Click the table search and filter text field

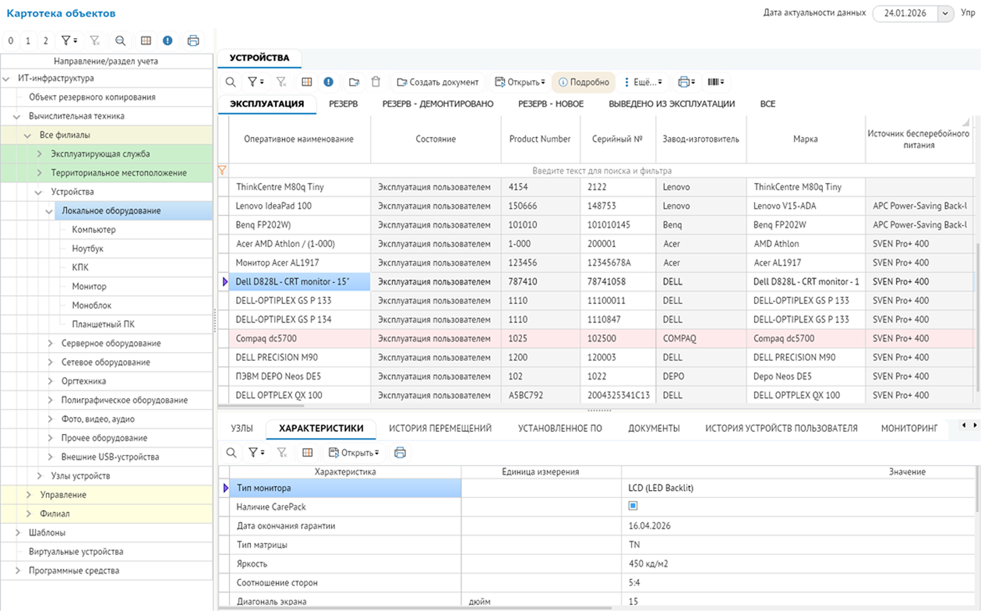pos(602,171)
